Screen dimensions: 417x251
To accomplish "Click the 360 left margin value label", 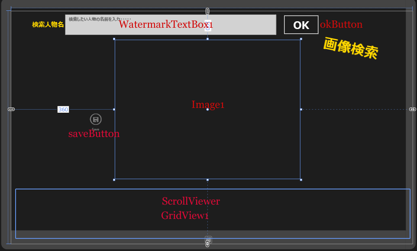I will point(63,110).
